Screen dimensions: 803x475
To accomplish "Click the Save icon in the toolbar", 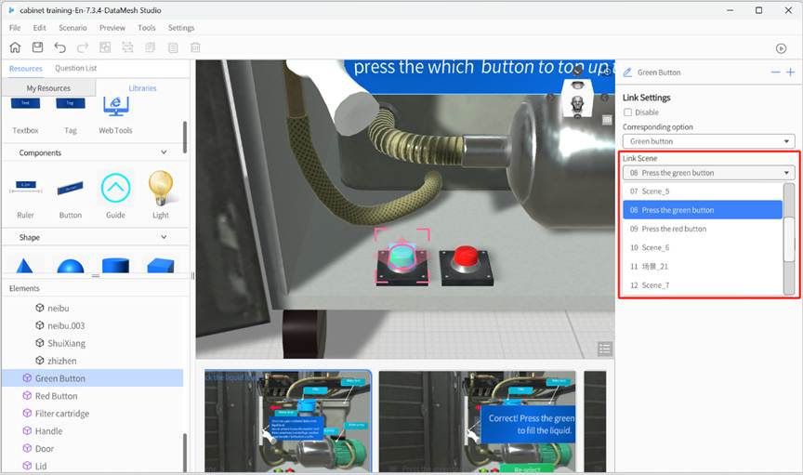I will 37,47.
